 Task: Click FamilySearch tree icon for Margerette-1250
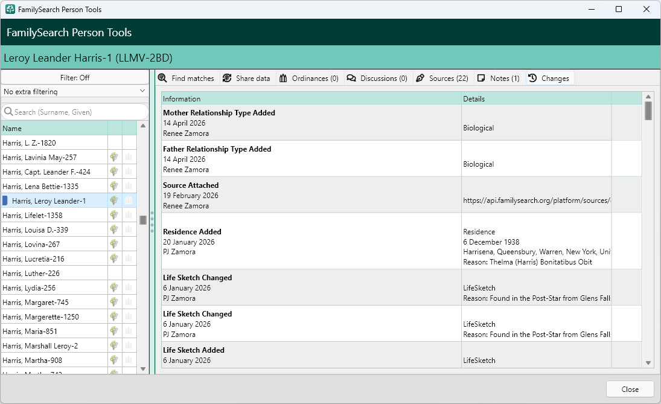[114, 316]
